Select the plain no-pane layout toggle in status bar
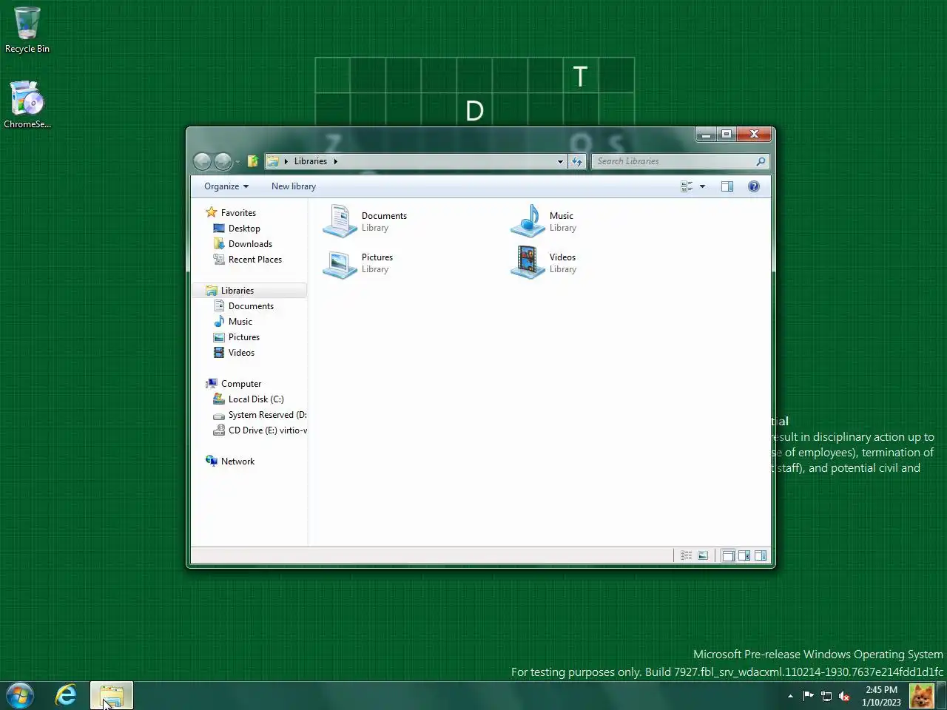 (x=728, y=555)
